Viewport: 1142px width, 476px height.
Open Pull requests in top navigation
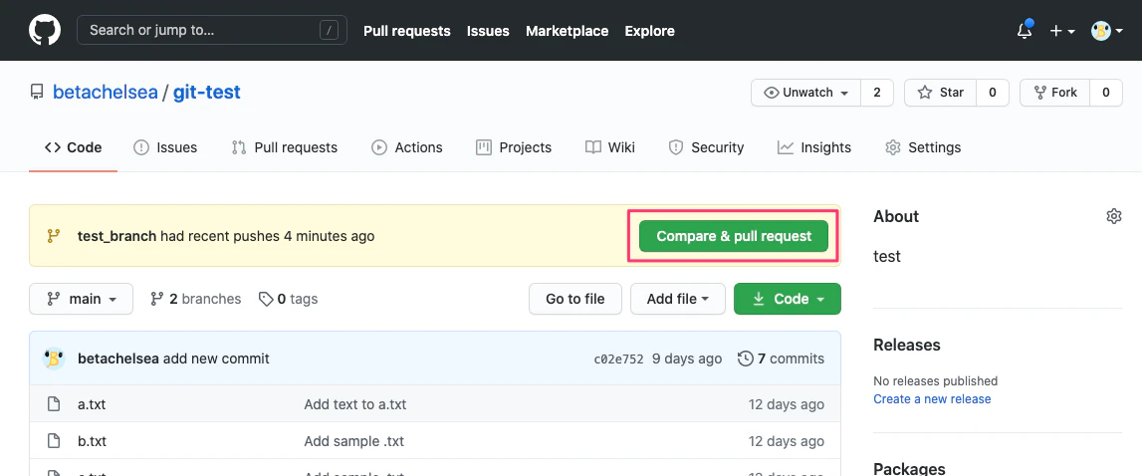click(x=407, y=31)
